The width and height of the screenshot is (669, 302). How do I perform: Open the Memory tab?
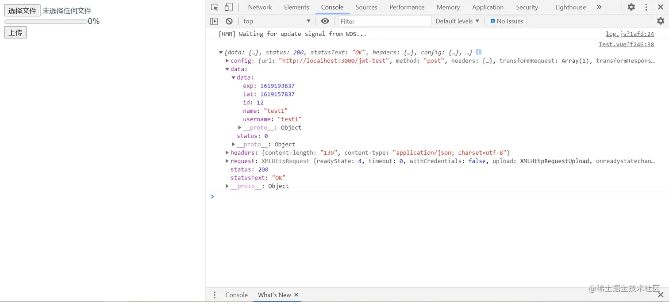pos(448,7)
